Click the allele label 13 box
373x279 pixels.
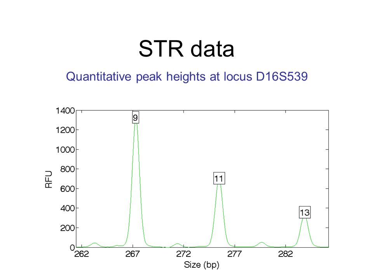(x=305, y=212)
